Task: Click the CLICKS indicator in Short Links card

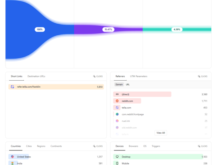Action: (x=98, y=76)
